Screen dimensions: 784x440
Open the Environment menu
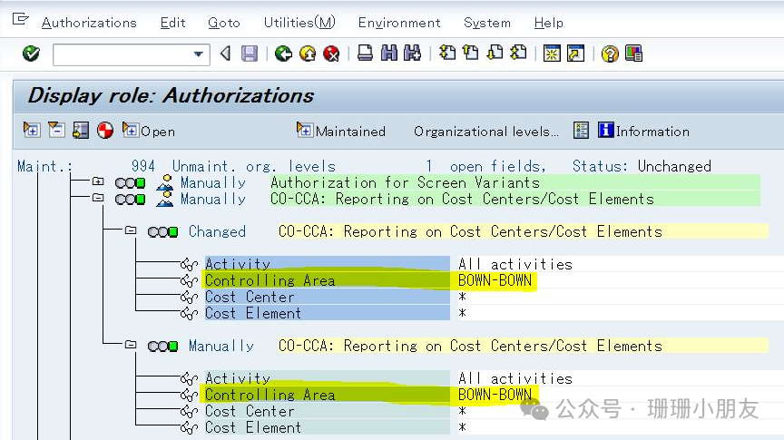click(x=398, y=23)
